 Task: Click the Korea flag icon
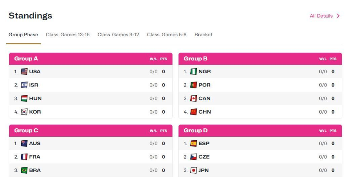click(24, 112)
